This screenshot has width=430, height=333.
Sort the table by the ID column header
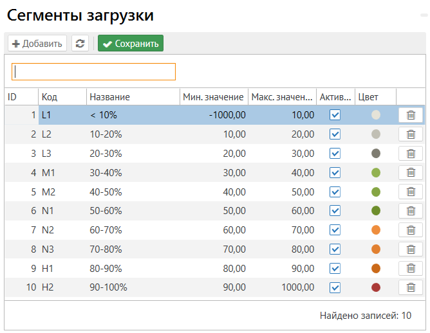[12, 97]
